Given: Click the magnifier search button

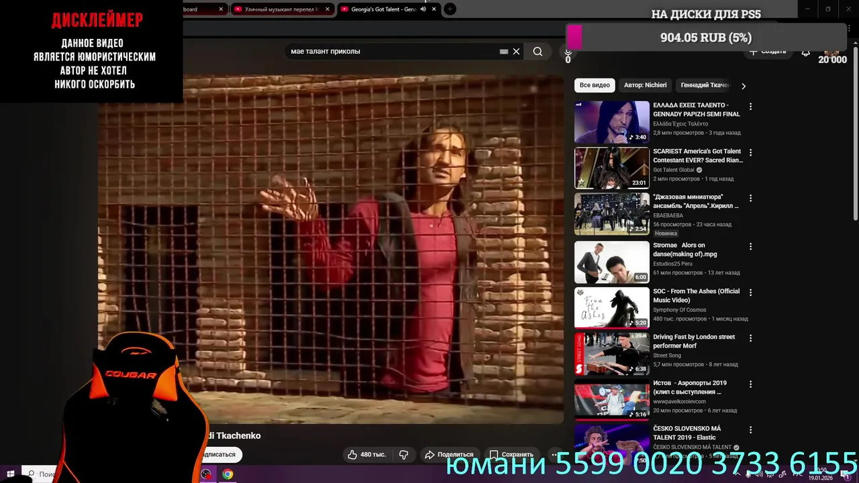Looking at the screenshot, I should click(538, 52).
